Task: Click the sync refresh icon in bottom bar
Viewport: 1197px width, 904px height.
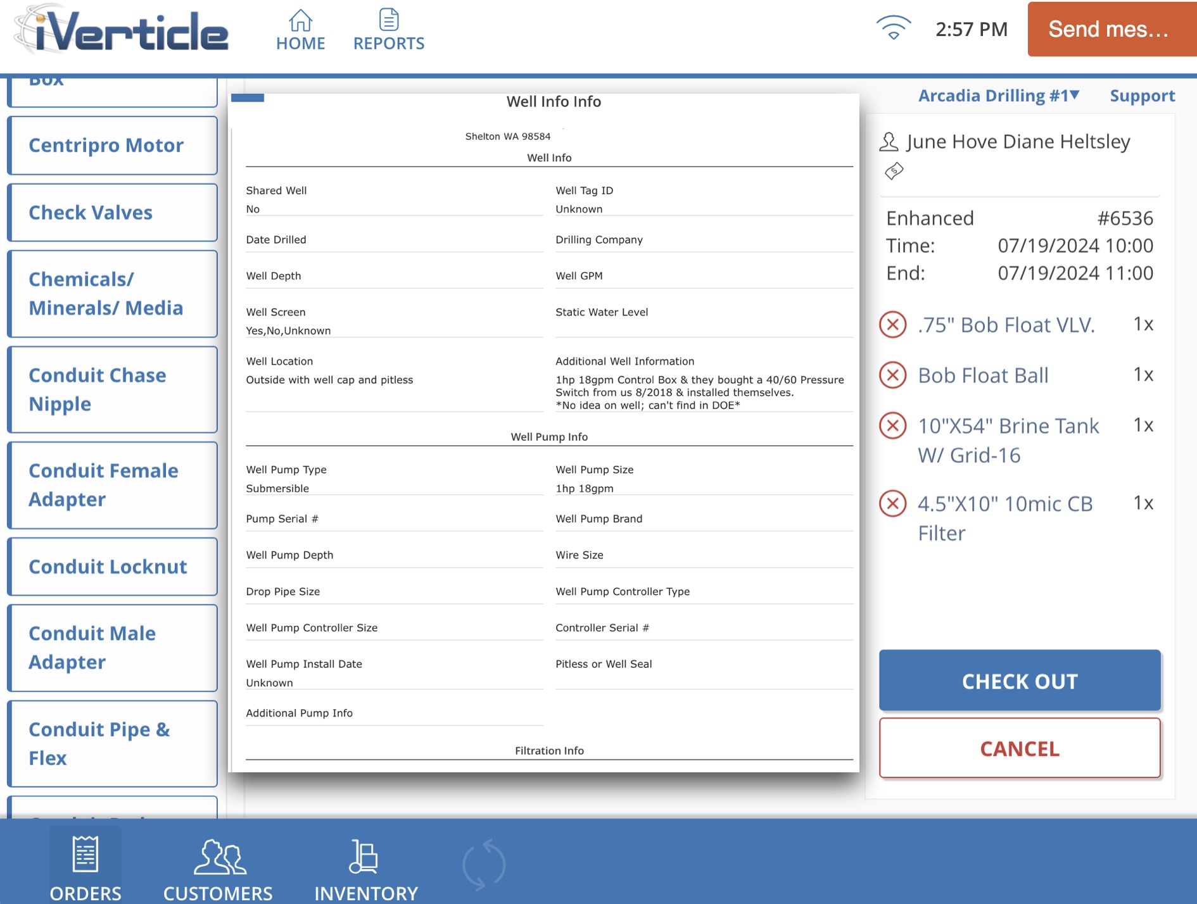Action: click(x=483, y=864)
